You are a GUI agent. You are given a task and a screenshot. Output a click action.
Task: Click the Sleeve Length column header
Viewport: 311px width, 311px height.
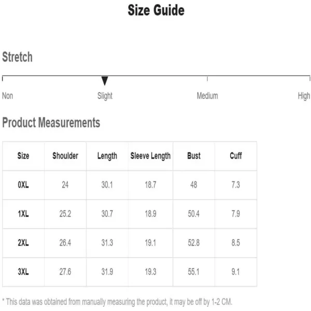150,156
